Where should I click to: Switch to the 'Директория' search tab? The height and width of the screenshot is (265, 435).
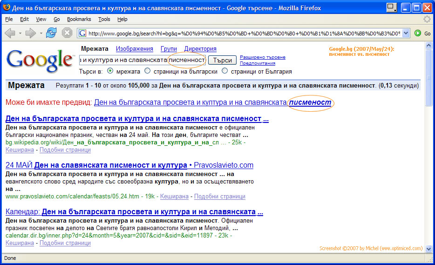(200, 49)
